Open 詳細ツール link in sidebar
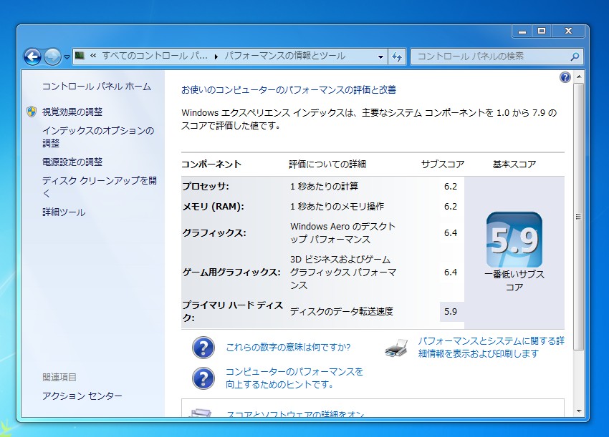Screen dimensions: 609x437 64,212
